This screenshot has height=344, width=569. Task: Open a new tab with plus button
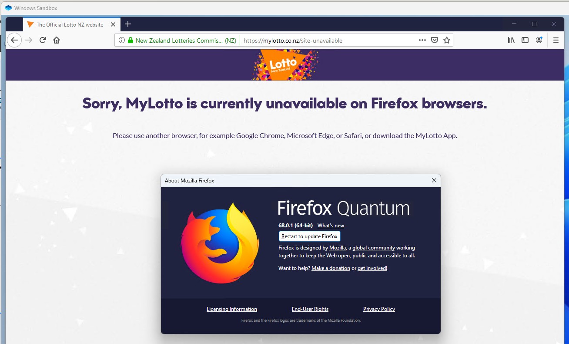coord(128,24)
